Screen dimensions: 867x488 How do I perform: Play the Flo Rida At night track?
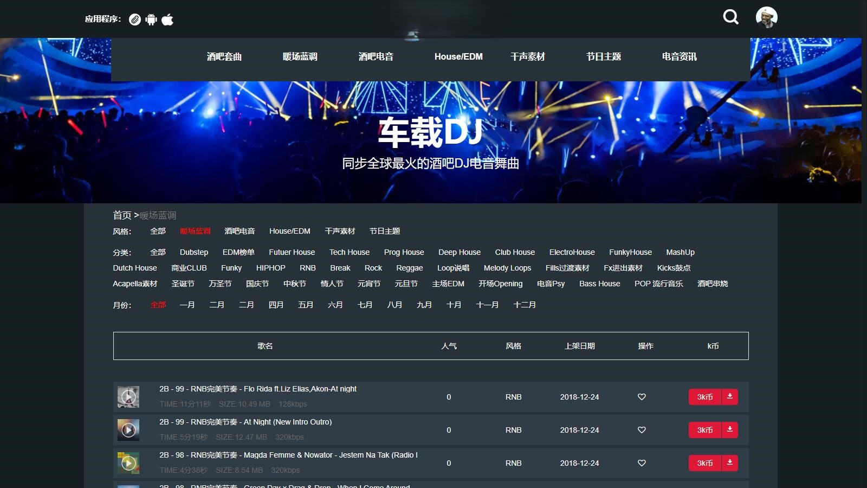[x=128, y=397]
